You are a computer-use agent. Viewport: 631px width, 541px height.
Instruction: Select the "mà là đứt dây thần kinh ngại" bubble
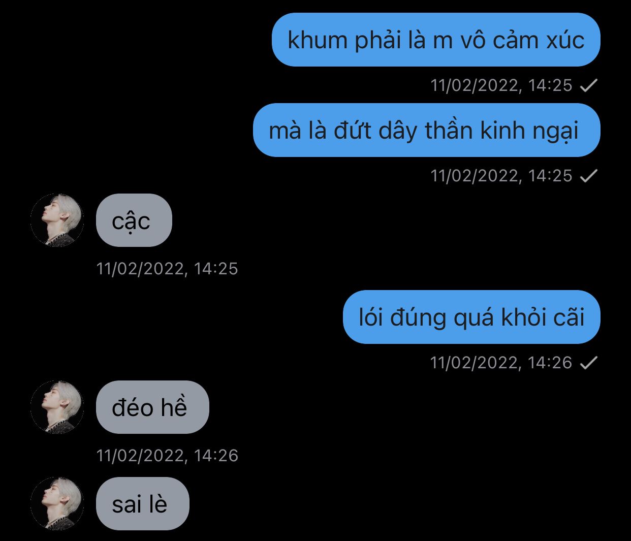427,130
